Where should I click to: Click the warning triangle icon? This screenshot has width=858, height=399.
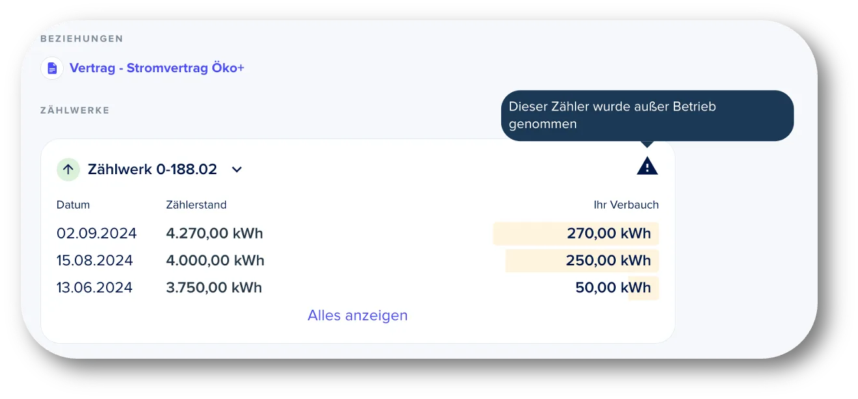coord(647,166)
